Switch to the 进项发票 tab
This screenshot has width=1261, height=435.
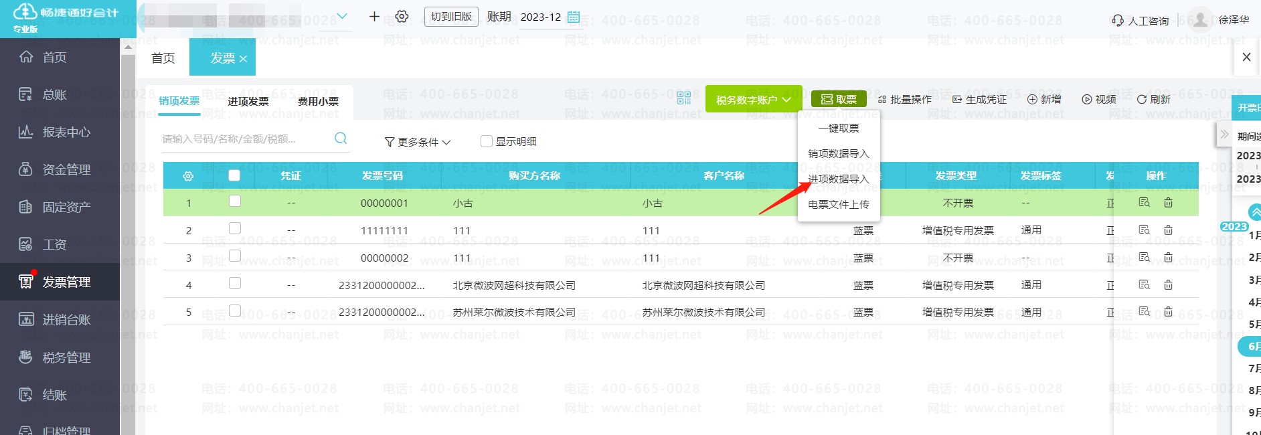point(248,101)
